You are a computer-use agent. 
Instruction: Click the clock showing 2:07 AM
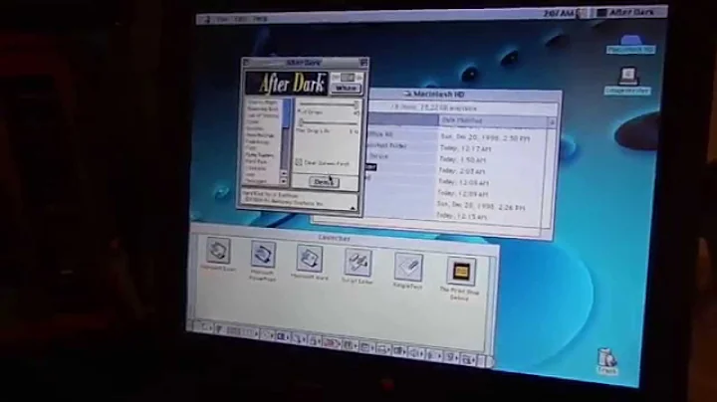point(559,14)
